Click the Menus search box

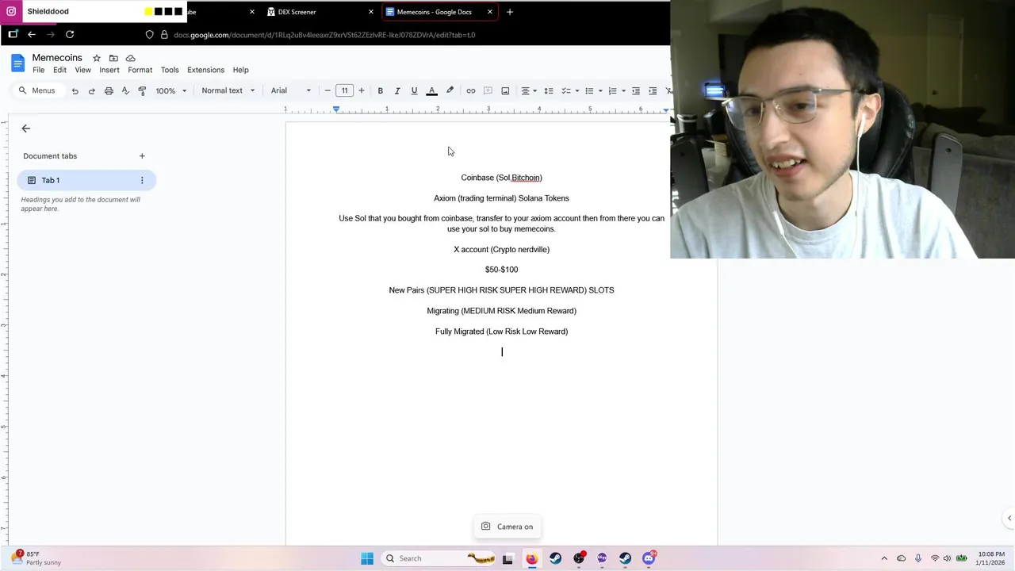pos(37,90)
